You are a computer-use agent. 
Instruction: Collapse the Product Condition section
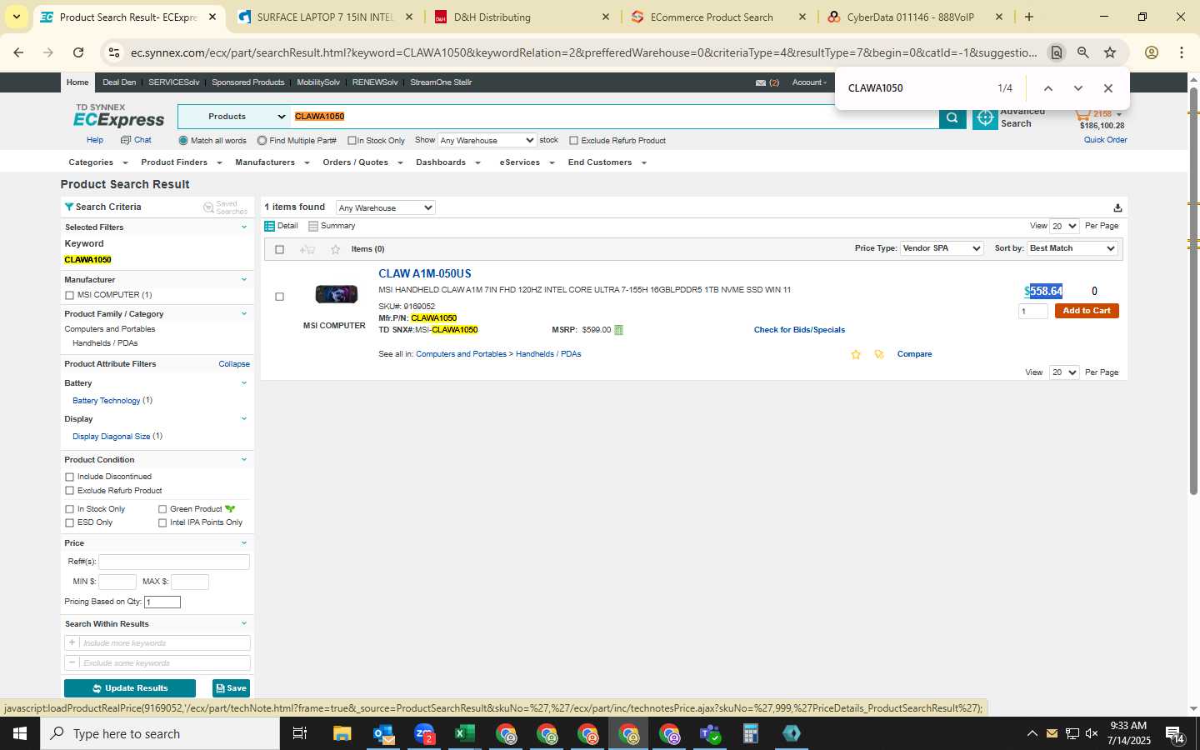click(x=244, y=460)
